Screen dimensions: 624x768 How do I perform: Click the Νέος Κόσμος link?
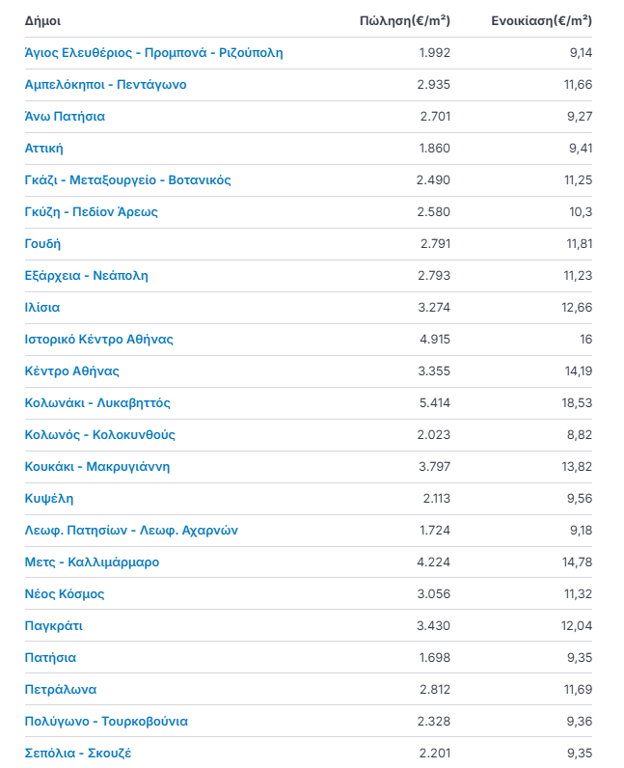click(x=65, y=594)
